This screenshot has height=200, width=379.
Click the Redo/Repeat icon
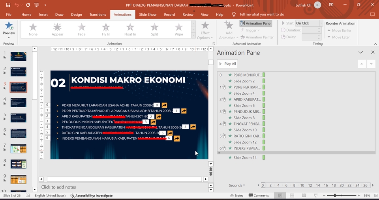point(28,5)
